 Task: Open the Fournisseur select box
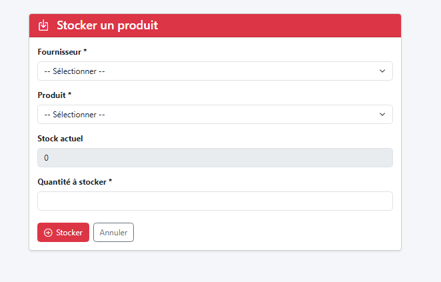pyautogui.click(x=215, y=71)
